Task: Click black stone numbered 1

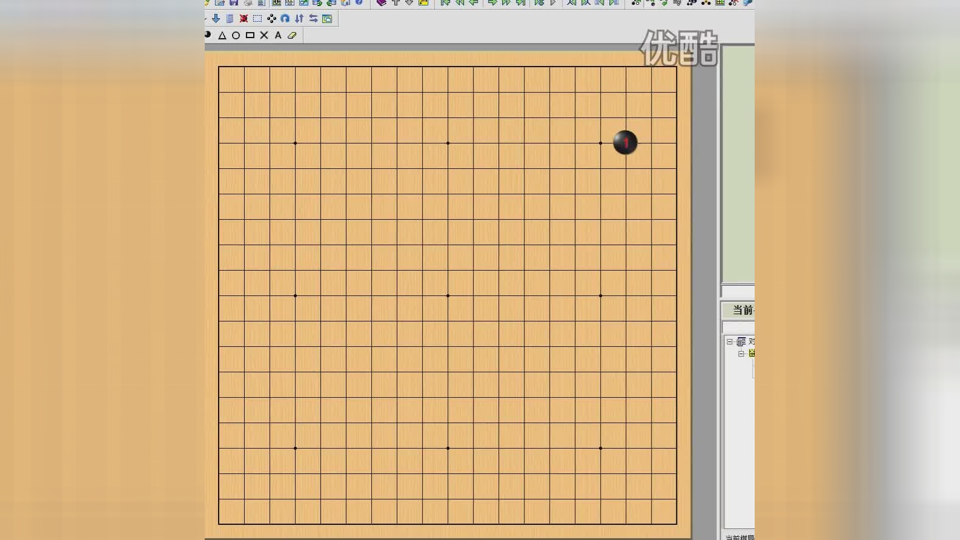Action: pos(625,142)
